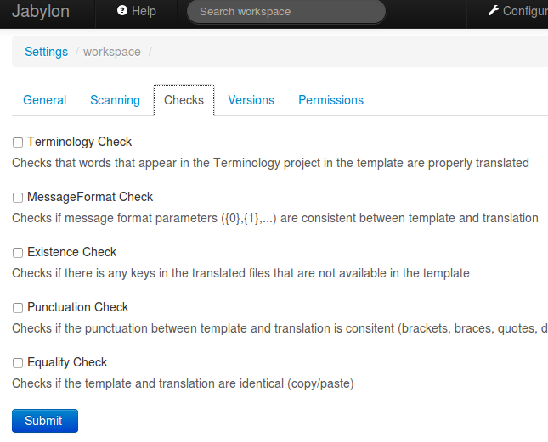Click the Punctuation Check label text
548x442 pixels.
click(x=77, y=307)
